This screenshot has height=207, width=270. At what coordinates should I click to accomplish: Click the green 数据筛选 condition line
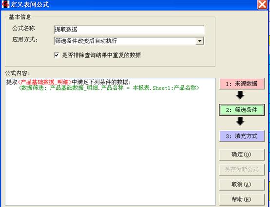pyautogui.click(x=109, y=88)
